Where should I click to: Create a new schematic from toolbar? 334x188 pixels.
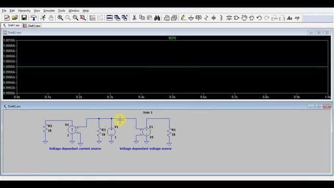7,18
